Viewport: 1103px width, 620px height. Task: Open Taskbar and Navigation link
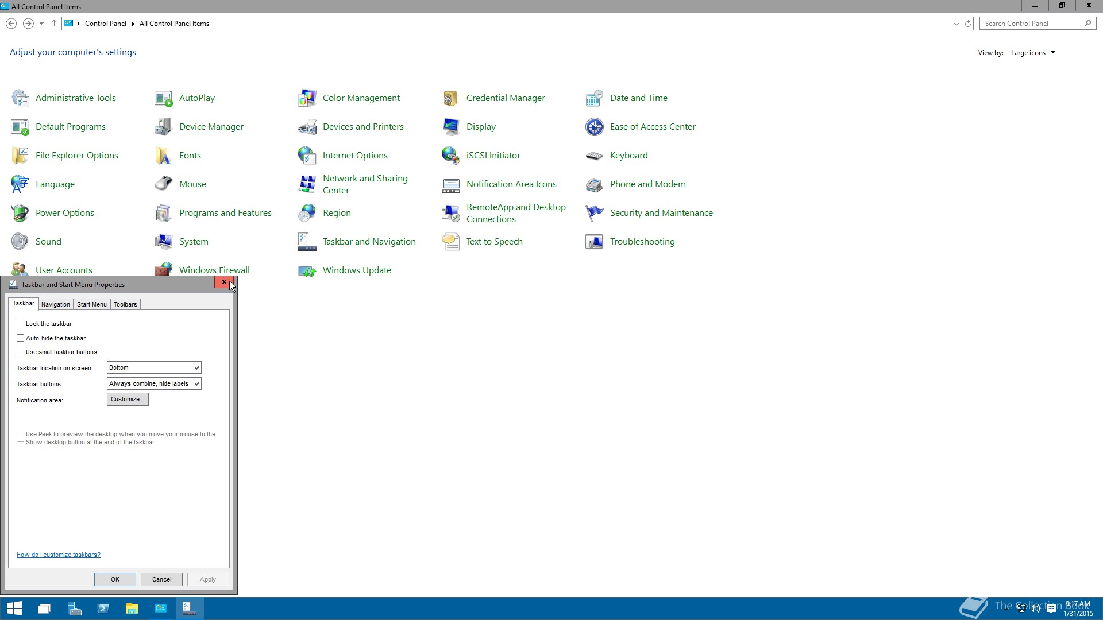point(369,242)
